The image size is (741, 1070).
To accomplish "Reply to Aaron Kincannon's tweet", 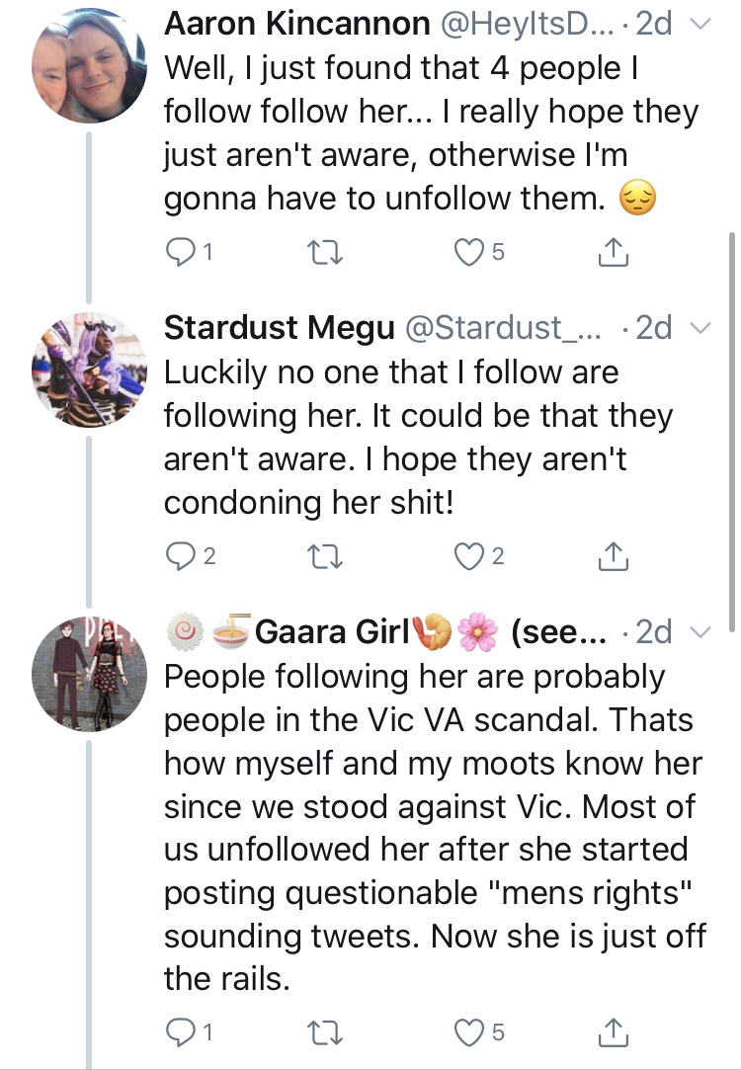I will point(180,252).
